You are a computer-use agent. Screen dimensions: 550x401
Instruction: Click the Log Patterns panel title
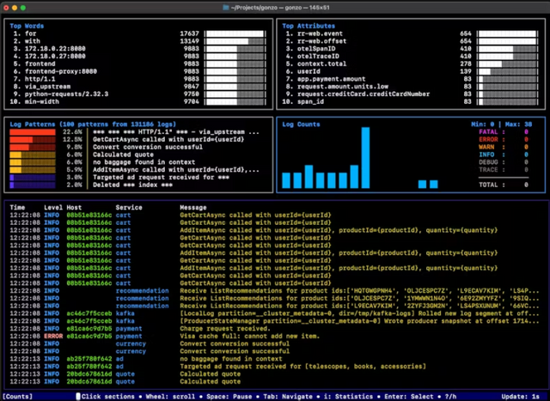[x=93, y=125]
